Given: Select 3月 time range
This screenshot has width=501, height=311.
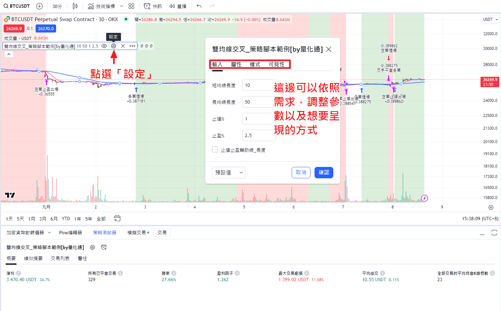Looking at the screenshot, I should point(43,219).
